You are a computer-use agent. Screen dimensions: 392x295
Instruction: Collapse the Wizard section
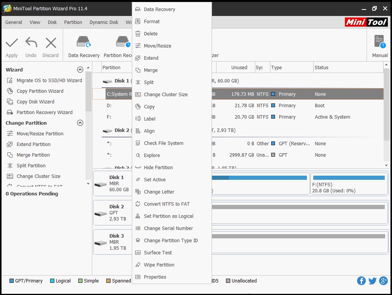[x=80, y=70]
